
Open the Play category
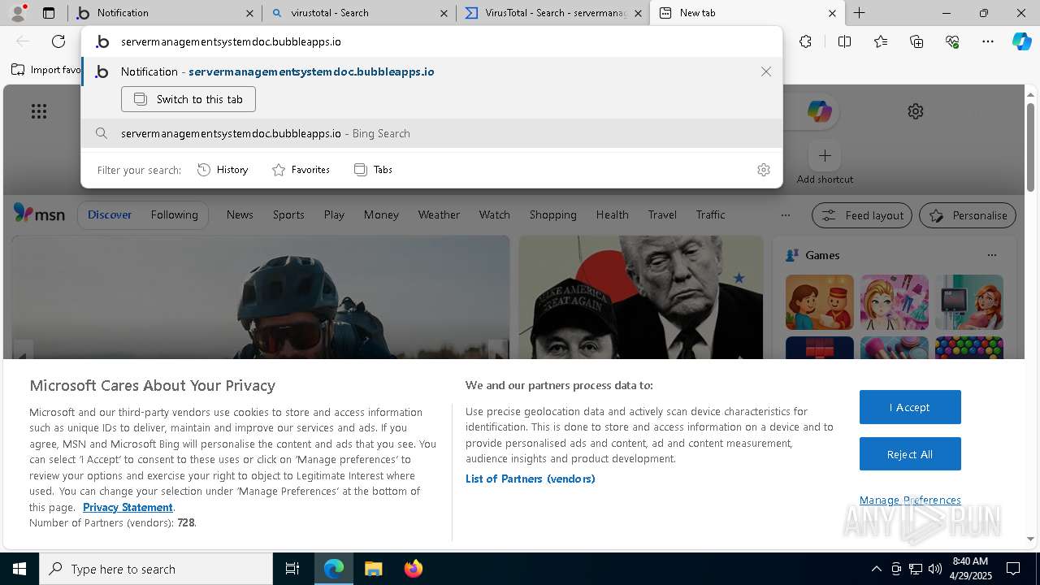(334, 214)
